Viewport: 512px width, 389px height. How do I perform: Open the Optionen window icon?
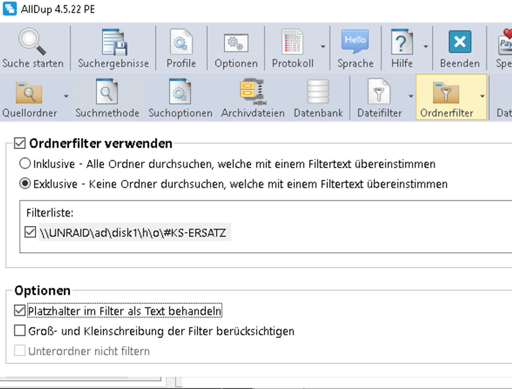coord(236,42)
